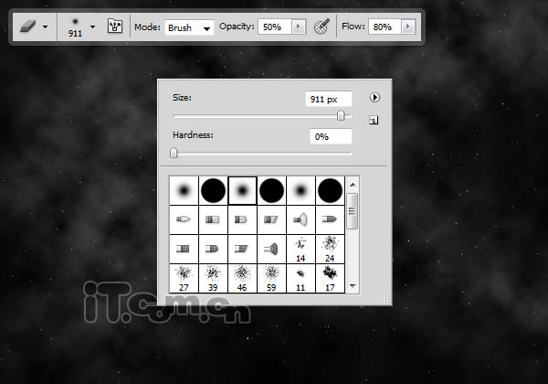The width and height of the screenshot is (548, 384).
Task: Select the chalk brush 11
Action: [300, 278]
